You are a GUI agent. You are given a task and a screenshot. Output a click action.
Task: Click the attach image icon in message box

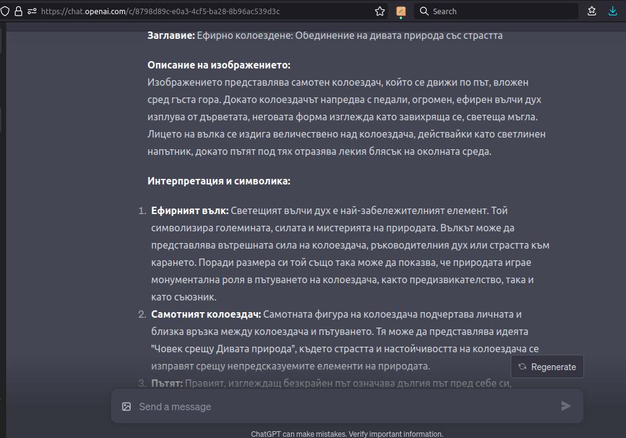126,407
